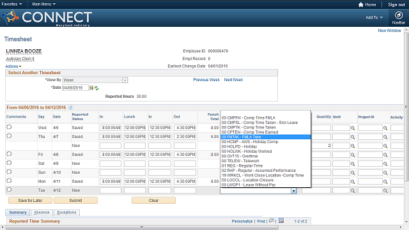Click the CONNECT Maryland Judiciary logo
The height and width of the screenshot is (230, 409).
(47, 18)
